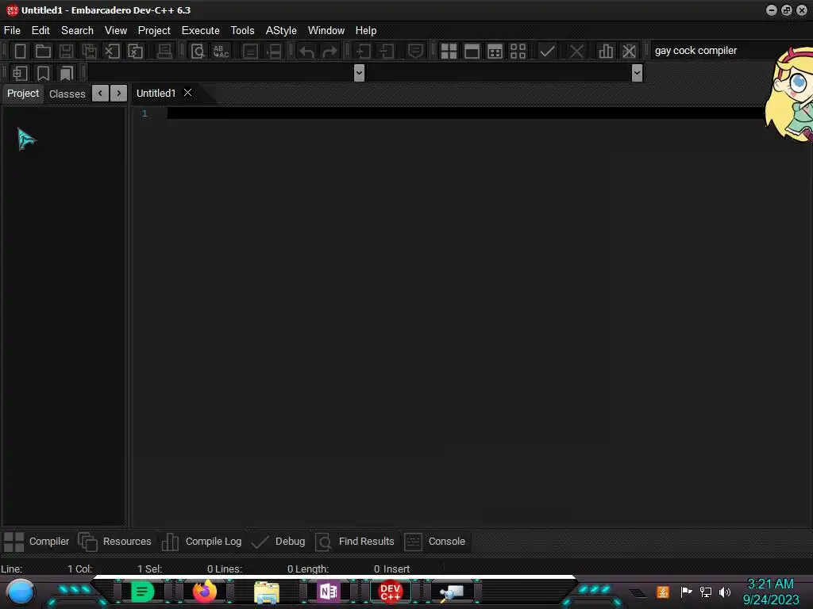Click the Windows Start orb

pyautogui.click(x=21, y=592)
